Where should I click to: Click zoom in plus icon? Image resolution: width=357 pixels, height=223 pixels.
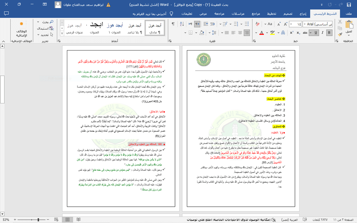tap(15, 220)
